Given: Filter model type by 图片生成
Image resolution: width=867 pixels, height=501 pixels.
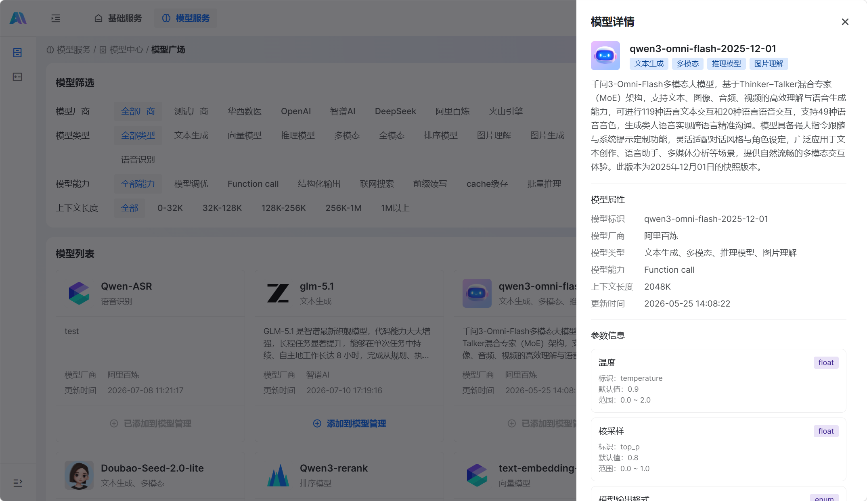Looking at the screenshot, I should pyautogui.click(x=547, y=136).
